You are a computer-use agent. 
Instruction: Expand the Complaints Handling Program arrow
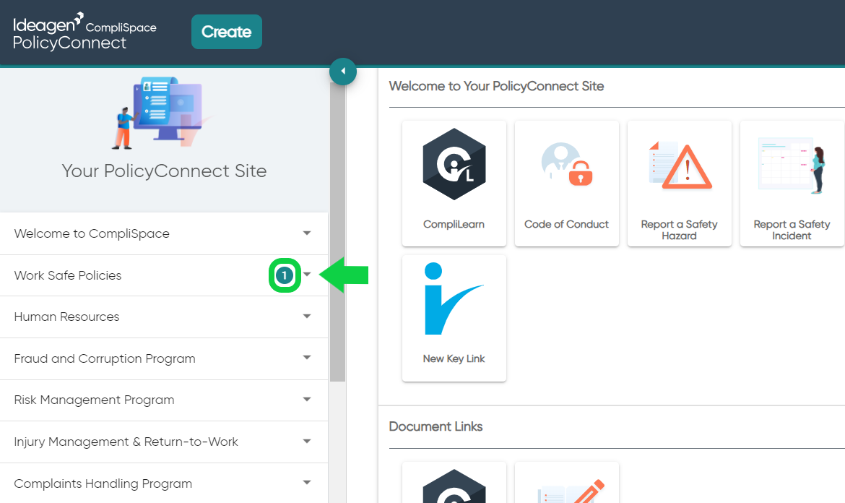[x=307, y=483]
